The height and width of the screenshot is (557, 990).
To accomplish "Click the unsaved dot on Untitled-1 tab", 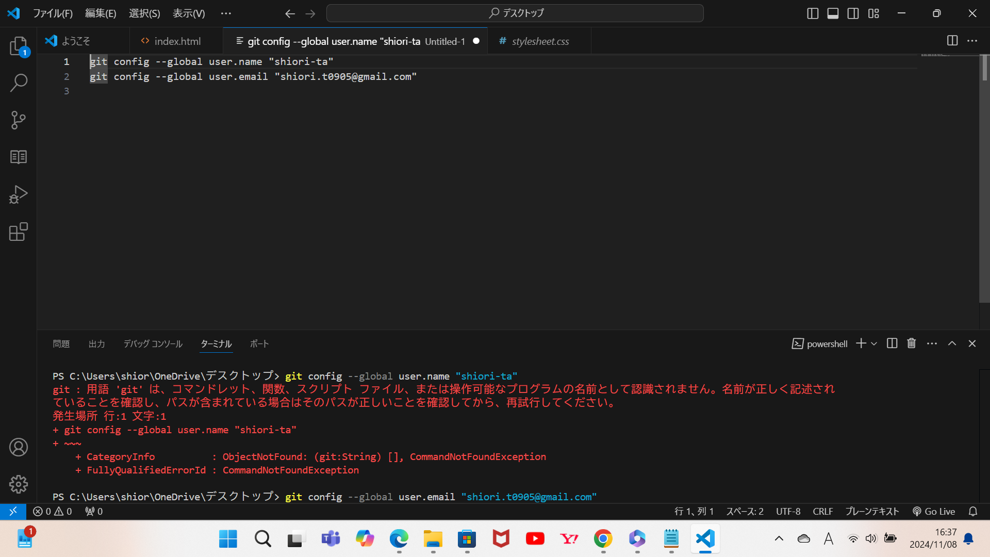I will point(476,41).
